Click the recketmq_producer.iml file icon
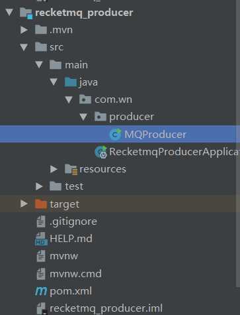240x315 pixels. tap(42, 308)
